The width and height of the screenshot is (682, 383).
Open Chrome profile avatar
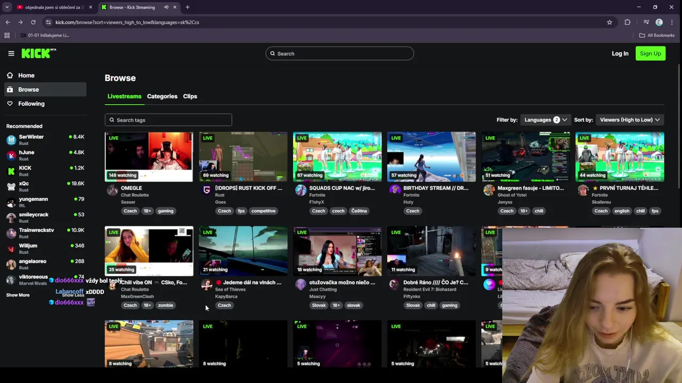[659, 22]
